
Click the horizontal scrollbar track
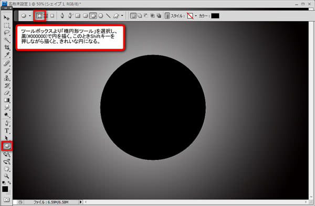[196, 202]
